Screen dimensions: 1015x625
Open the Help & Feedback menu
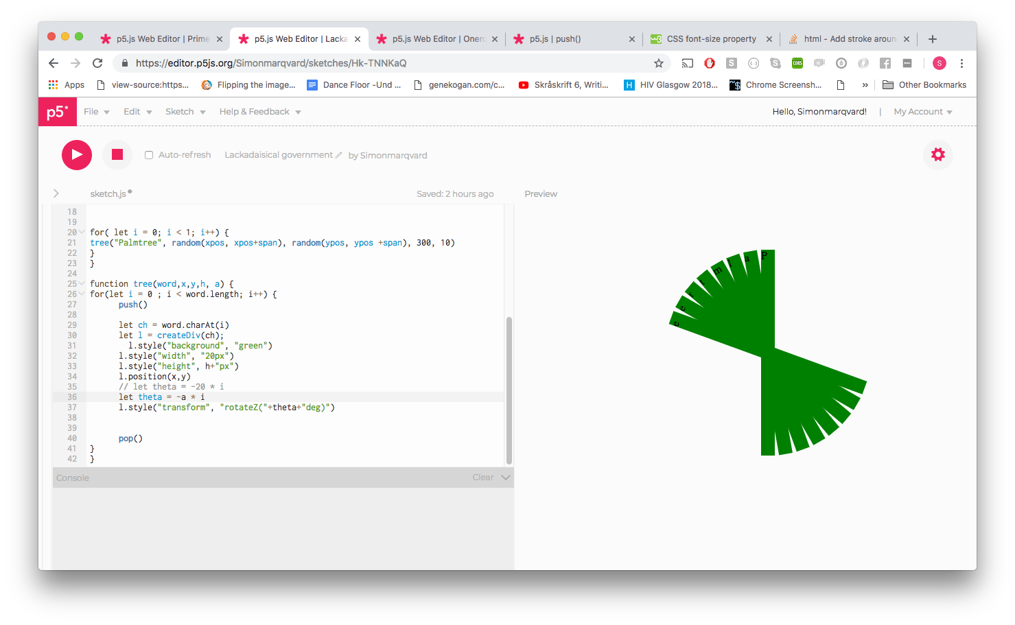pyautogui.click(x=260, y=112)
